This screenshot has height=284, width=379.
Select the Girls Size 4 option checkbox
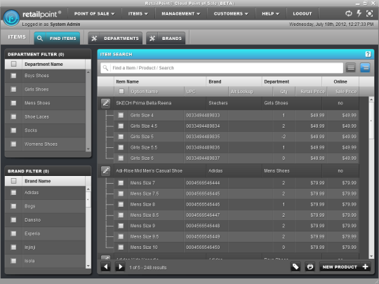pyautogui.click(x=121, y=115)
